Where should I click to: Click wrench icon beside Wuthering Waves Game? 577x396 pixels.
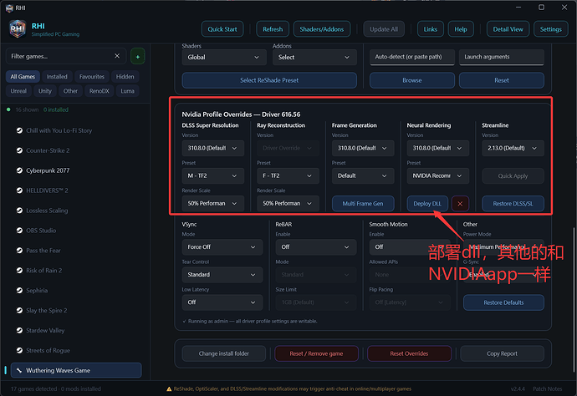pos(19,370)
